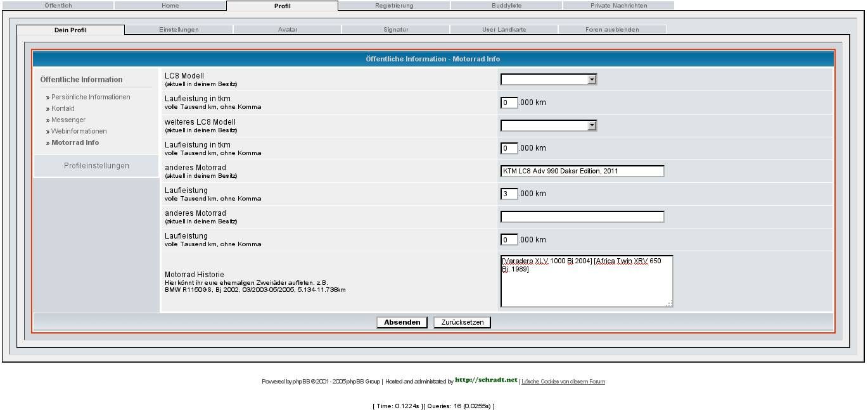Open the User Landkarte tab
Viewport: 868px width, 412px height.
(504, 30)
